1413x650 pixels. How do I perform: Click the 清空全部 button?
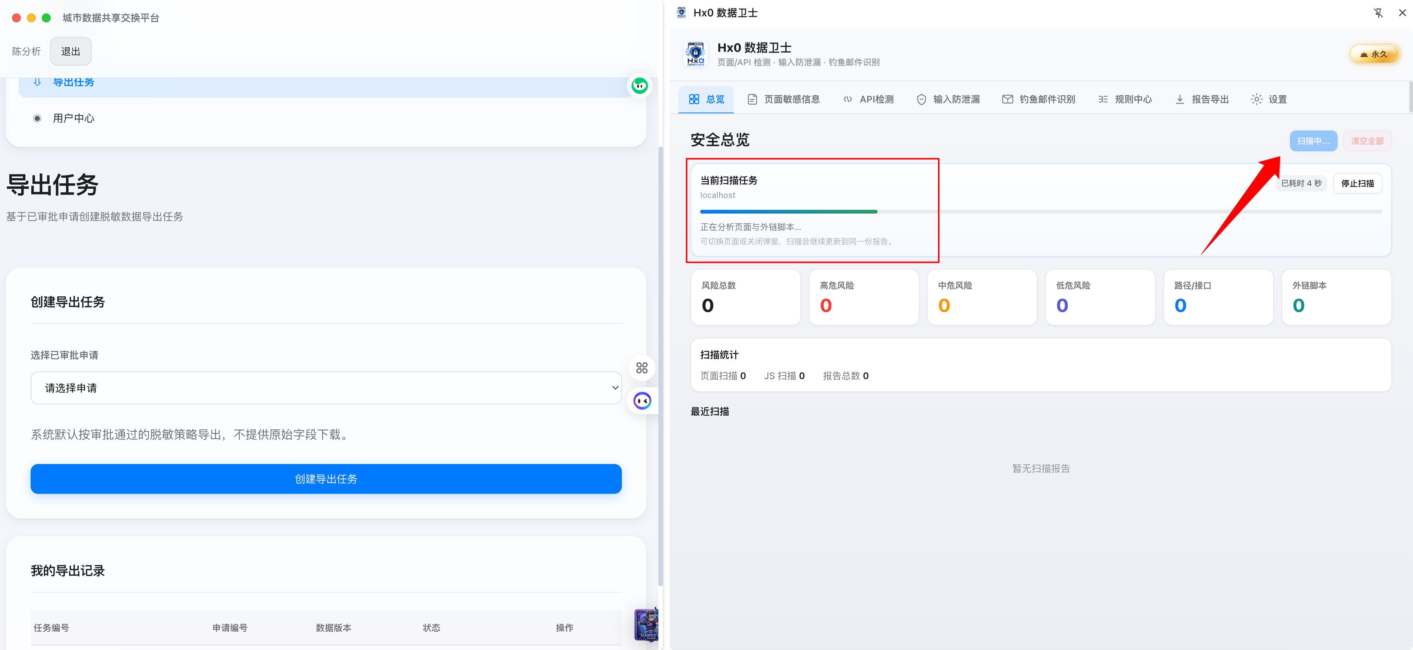coord(1367,141)
